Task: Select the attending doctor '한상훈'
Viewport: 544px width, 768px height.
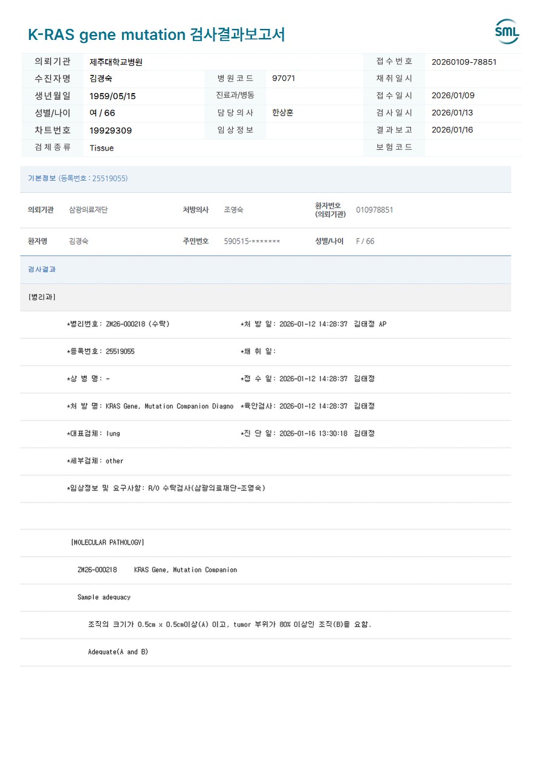Action: pyautogui.click(x=283, y=113)
